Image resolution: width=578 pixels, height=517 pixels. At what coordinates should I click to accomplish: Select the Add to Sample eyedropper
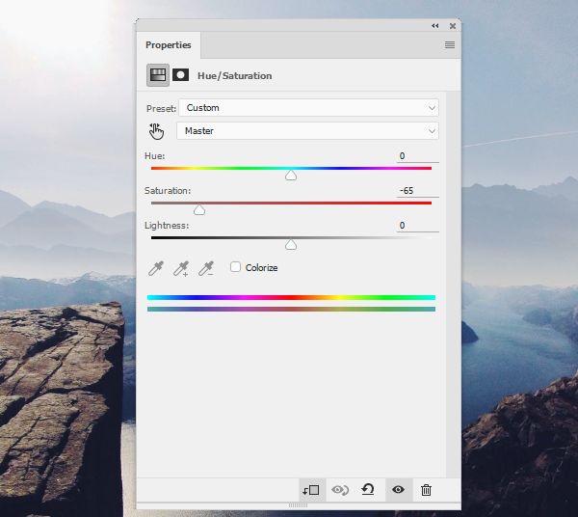[x=181, y=268]
